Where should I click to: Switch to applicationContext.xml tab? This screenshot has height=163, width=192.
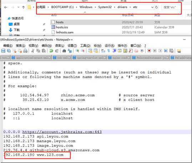pyautogui.click(x=31, y=57)
